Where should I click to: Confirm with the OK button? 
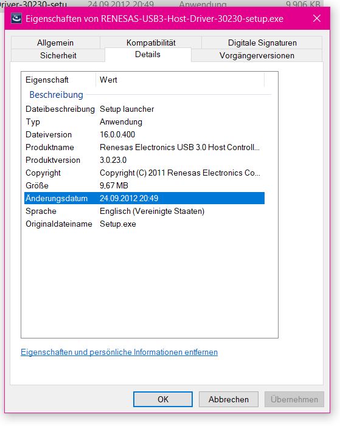(163, 399)
